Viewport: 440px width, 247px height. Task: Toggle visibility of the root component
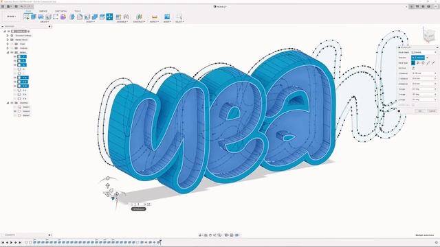coord(9,32)
